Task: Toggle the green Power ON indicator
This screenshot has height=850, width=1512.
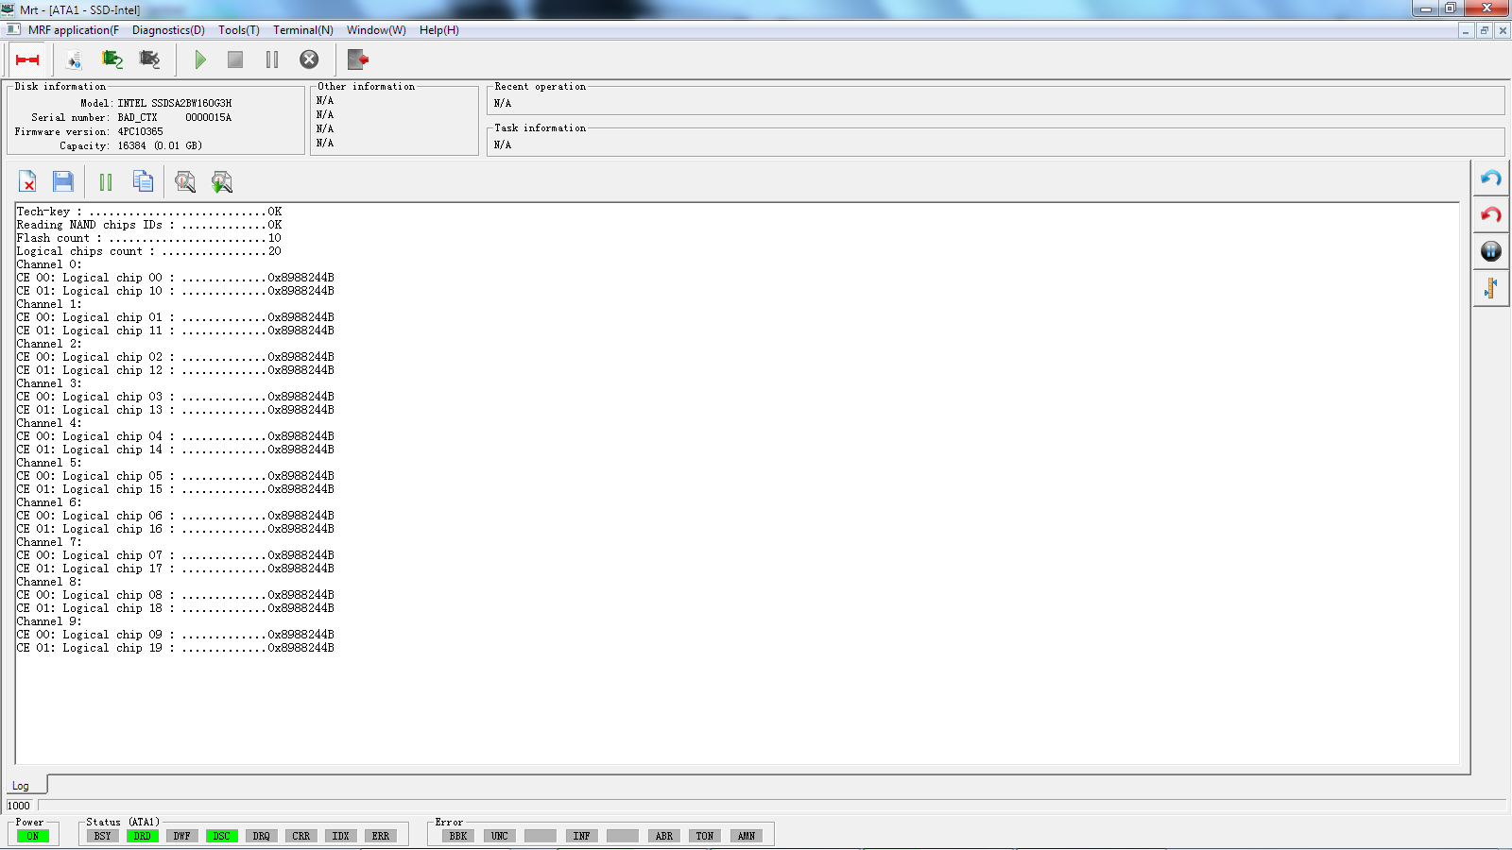Action: pyautogui.click(x=33, y=836)
